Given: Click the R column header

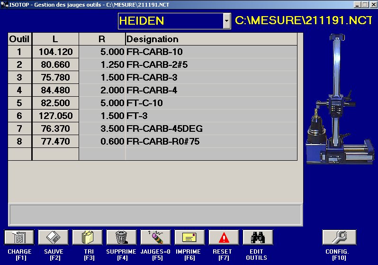Looking at the screenshot, I should pos(102,39).
